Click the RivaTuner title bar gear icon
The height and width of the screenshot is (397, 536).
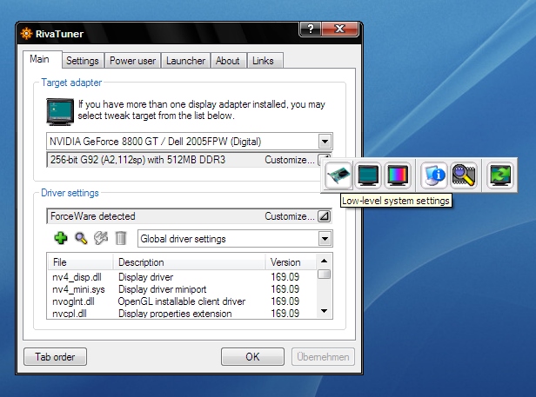pos(26,34)
